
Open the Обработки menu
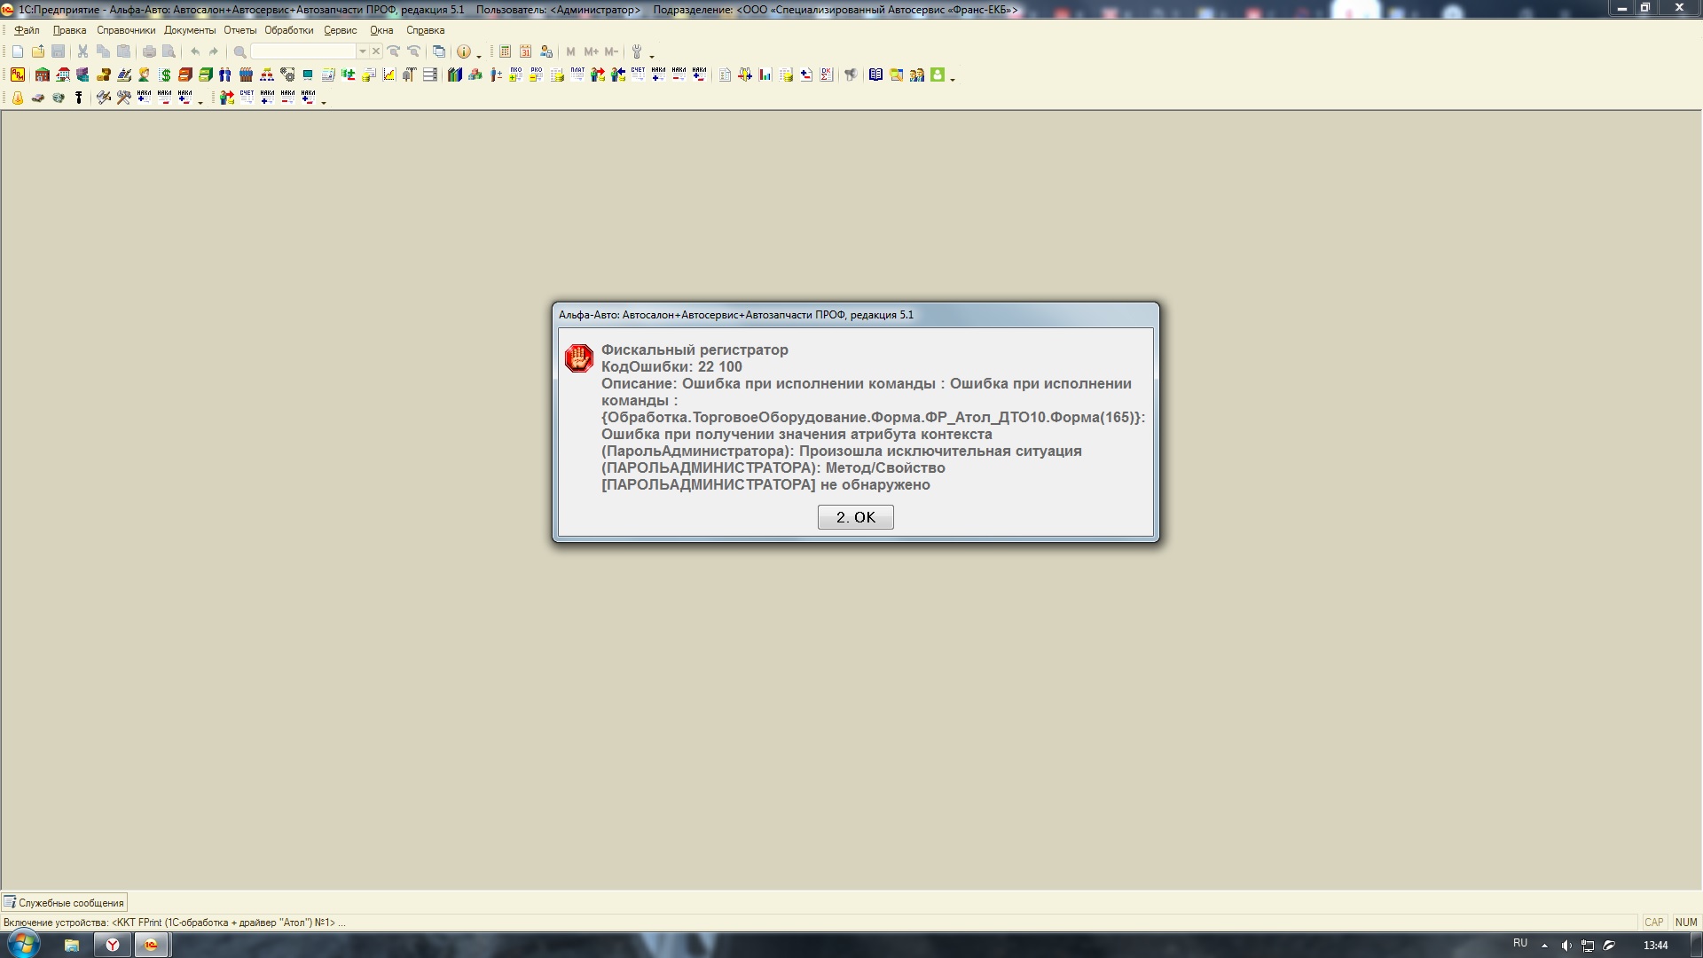(x=289, y=30)
